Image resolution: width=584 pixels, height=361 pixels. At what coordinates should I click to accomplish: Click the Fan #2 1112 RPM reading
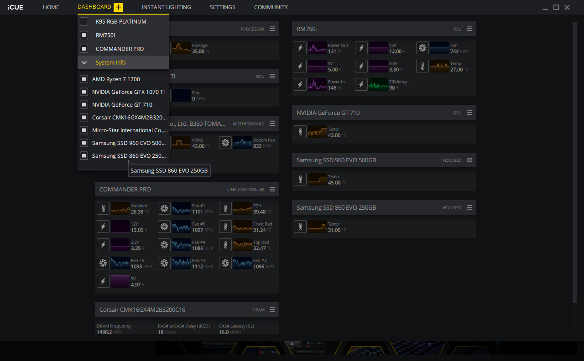(203, 266)
